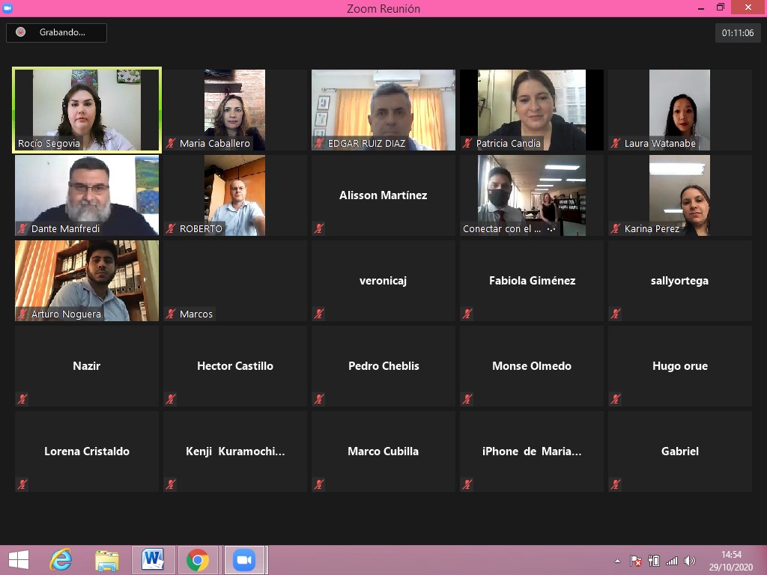767x575 pixels.
Task: Open the network signal tray icon
Action: click(x=672, y=561)
